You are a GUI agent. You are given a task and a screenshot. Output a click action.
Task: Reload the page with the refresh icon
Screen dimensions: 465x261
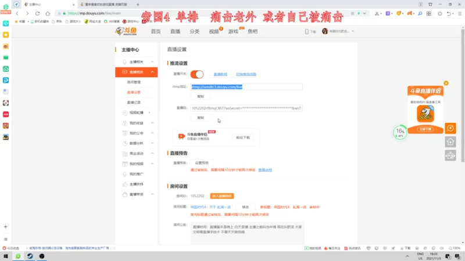[37, 13]
